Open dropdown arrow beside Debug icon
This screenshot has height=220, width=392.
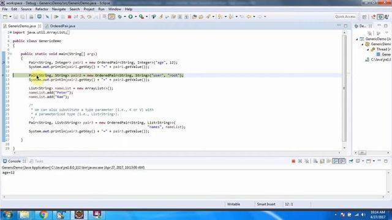[125, 16]
